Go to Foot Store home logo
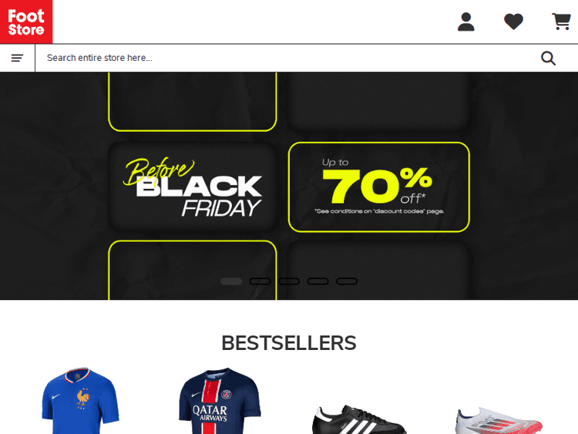 click(26, 22)
